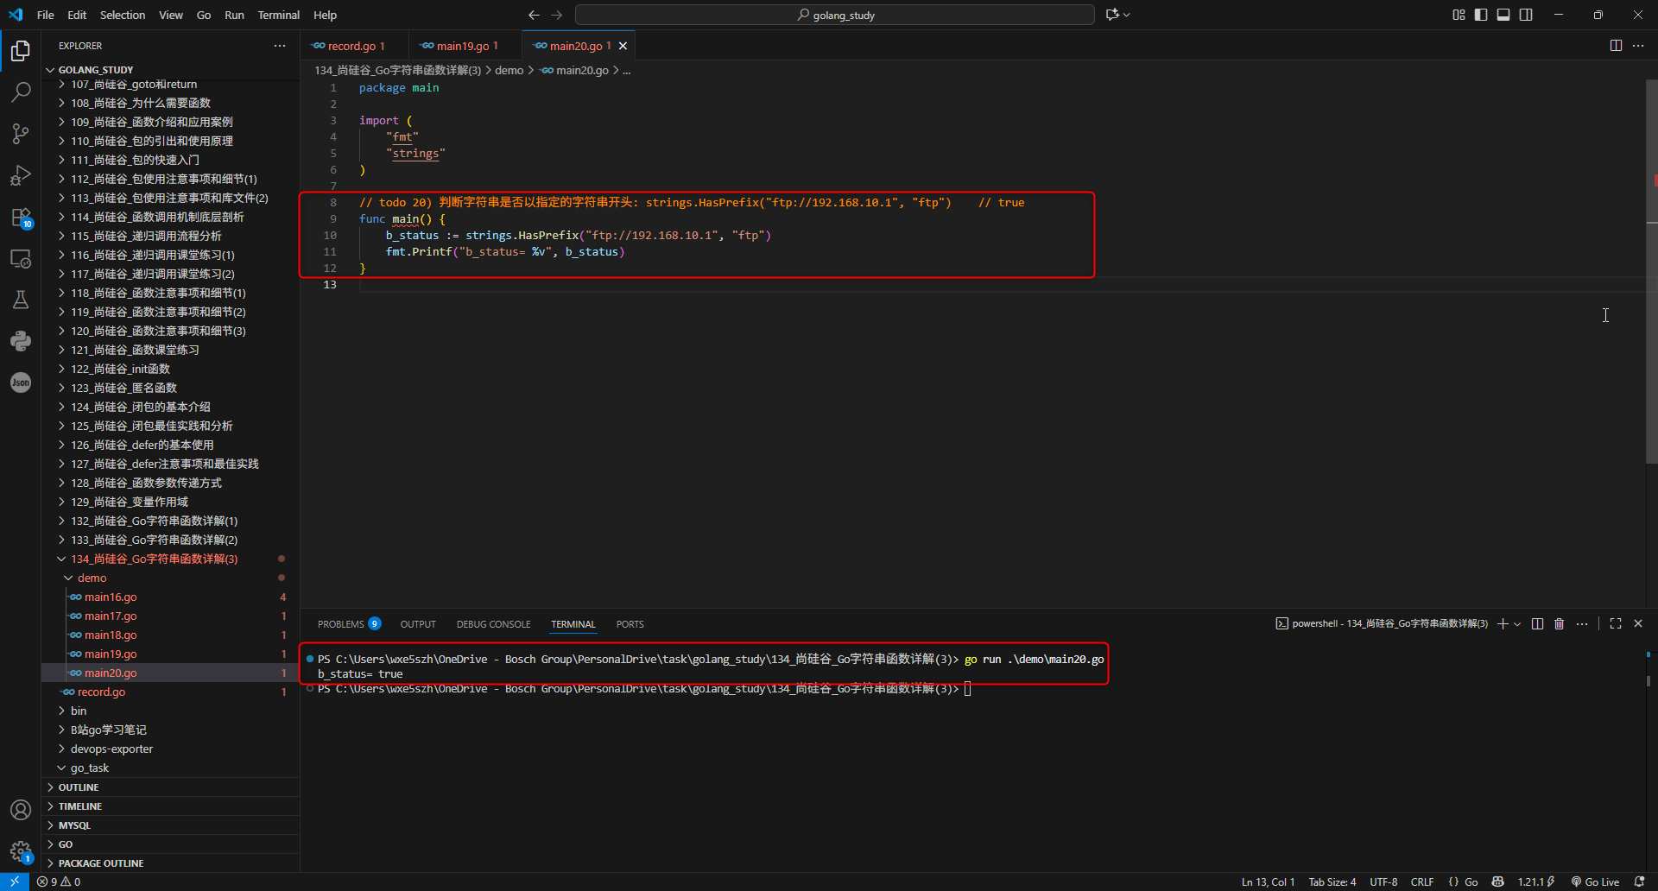Open the Remote Explorer view

[x=21, y=258]
